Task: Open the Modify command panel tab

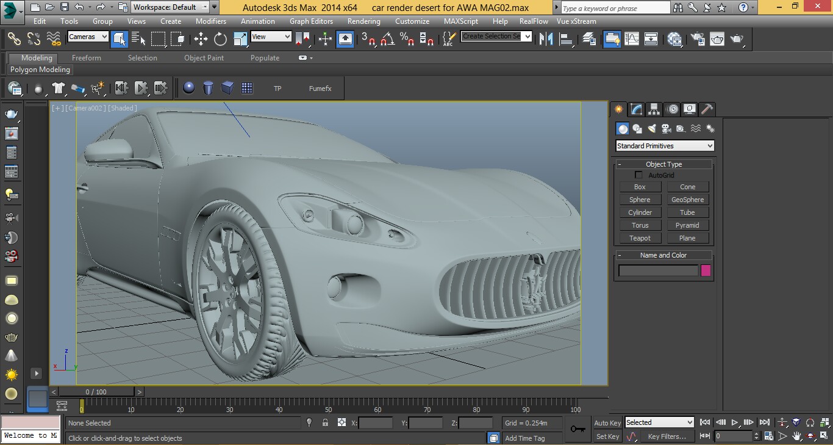Action: [636, 109]
